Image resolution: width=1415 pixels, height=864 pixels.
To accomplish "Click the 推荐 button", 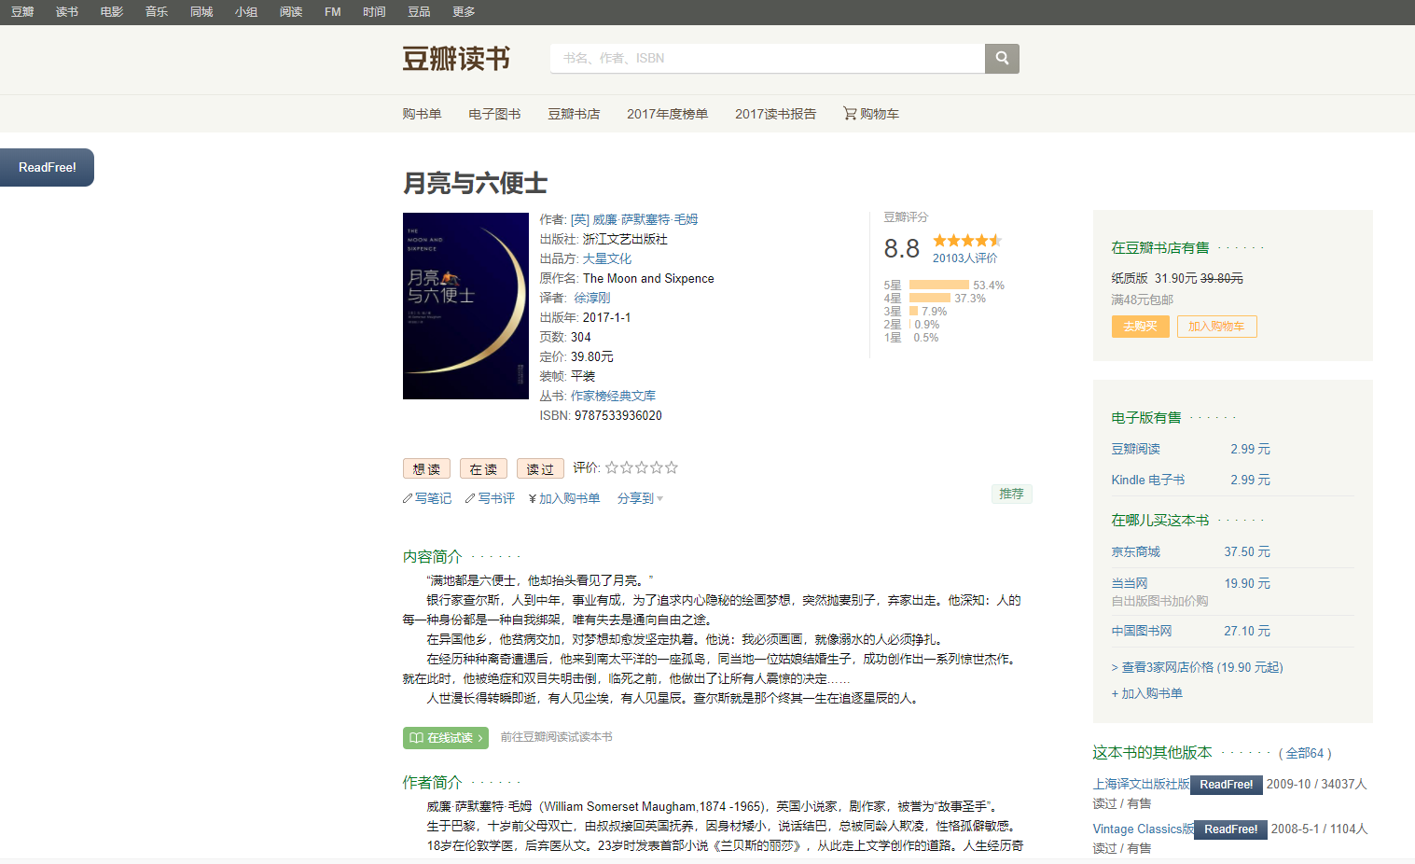I will coord(1011,494).
